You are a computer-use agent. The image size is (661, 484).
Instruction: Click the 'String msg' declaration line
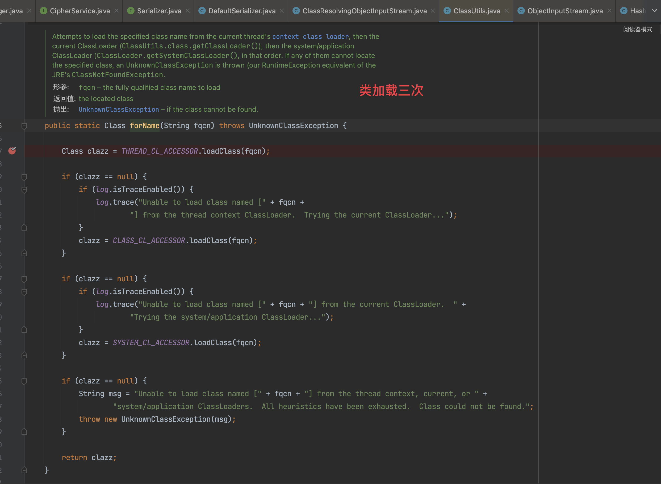pos(283,394)
